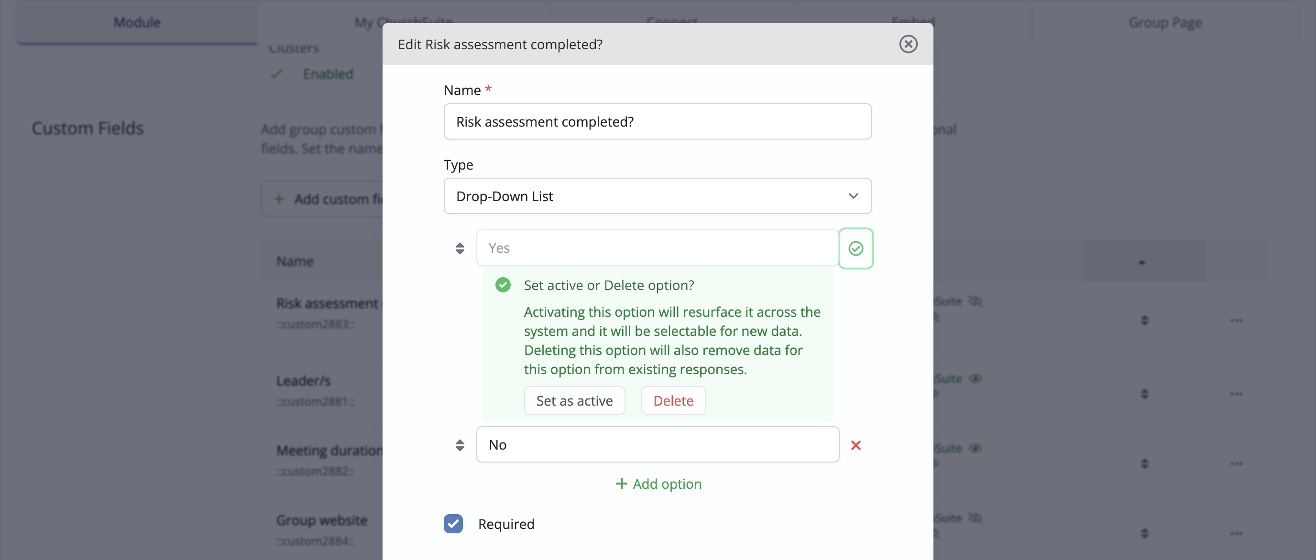
Task: Grab the reorder handle next to Yes
Action: coord(460,248)
